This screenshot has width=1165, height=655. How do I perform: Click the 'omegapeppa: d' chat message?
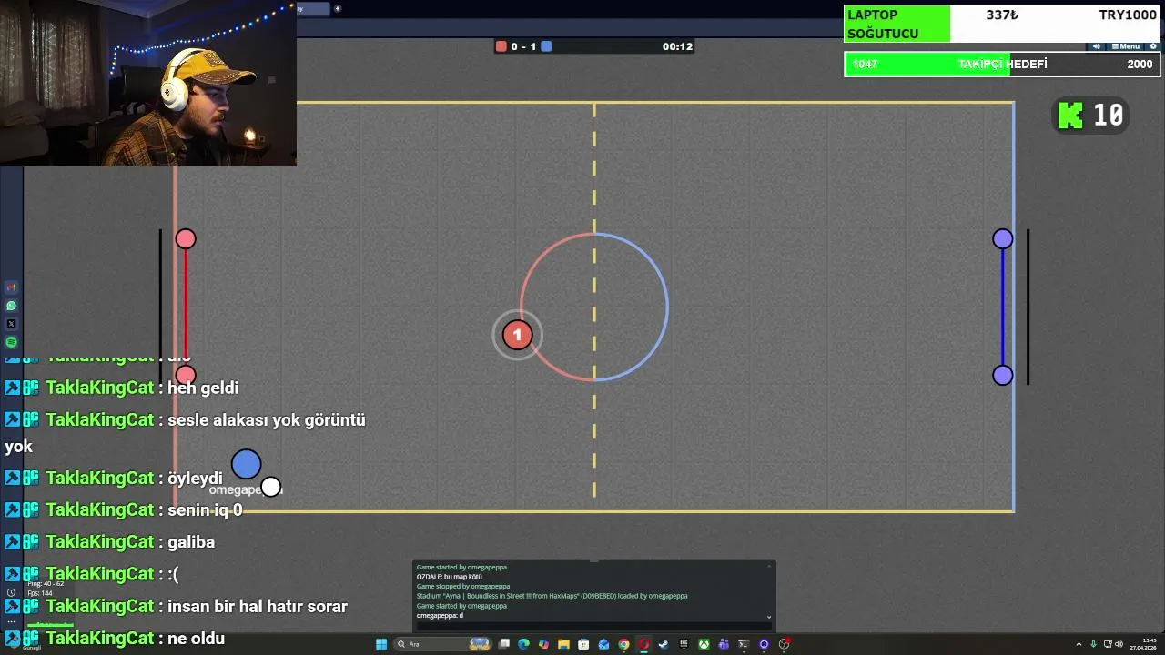click(x=440, y=616)
